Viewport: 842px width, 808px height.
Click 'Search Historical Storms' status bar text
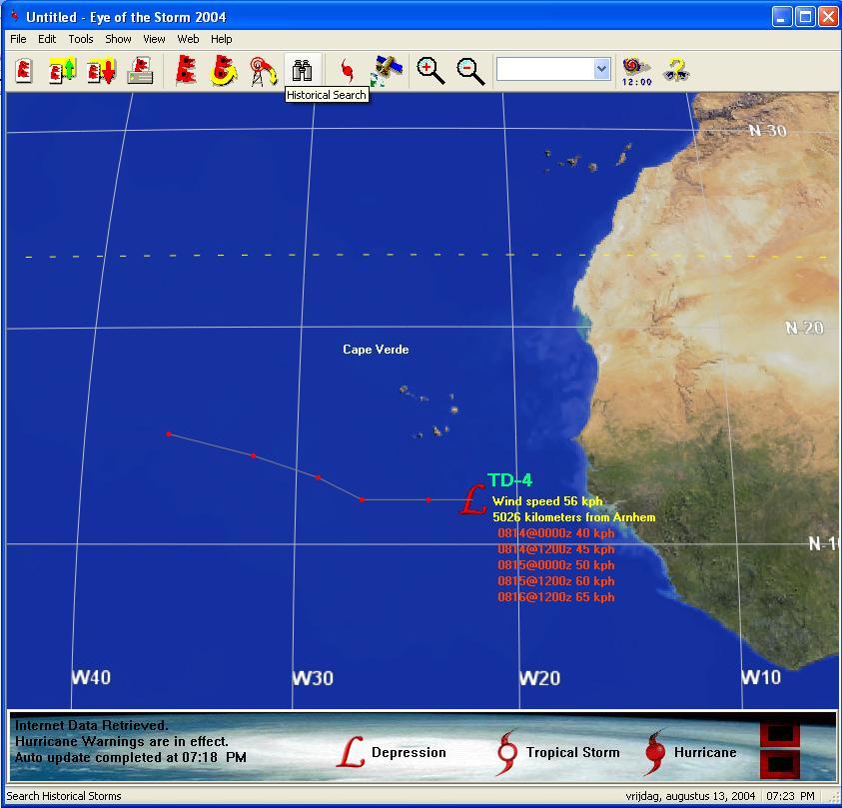(64, 796)
